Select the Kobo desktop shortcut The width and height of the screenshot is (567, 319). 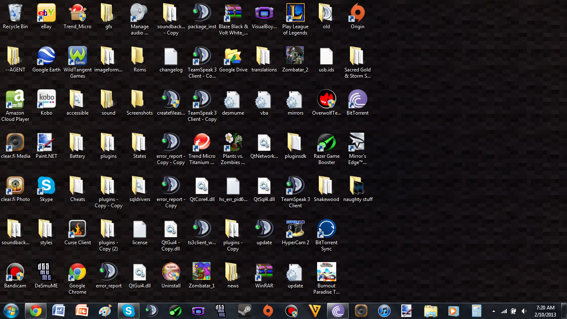46,103
